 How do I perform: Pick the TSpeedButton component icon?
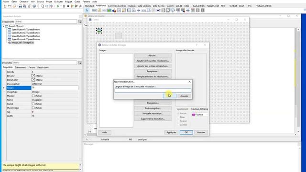coord(99,10)
